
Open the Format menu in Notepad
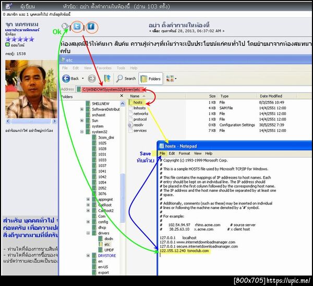click(184, 154)
